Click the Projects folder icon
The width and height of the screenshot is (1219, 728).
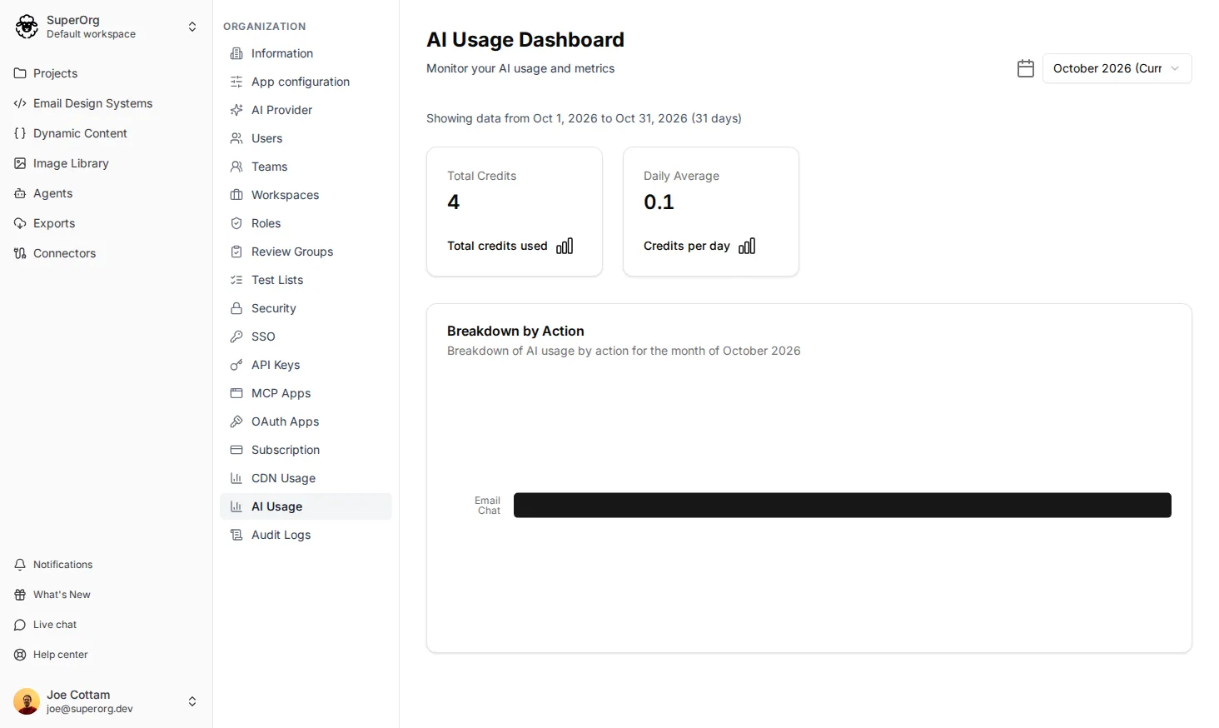(20, 73)
